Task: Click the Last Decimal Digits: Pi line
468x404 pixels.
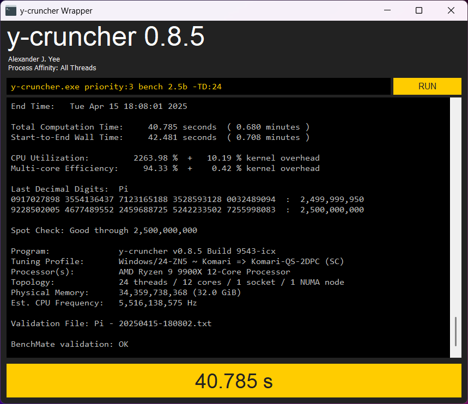Action: [x=70, y=189]
